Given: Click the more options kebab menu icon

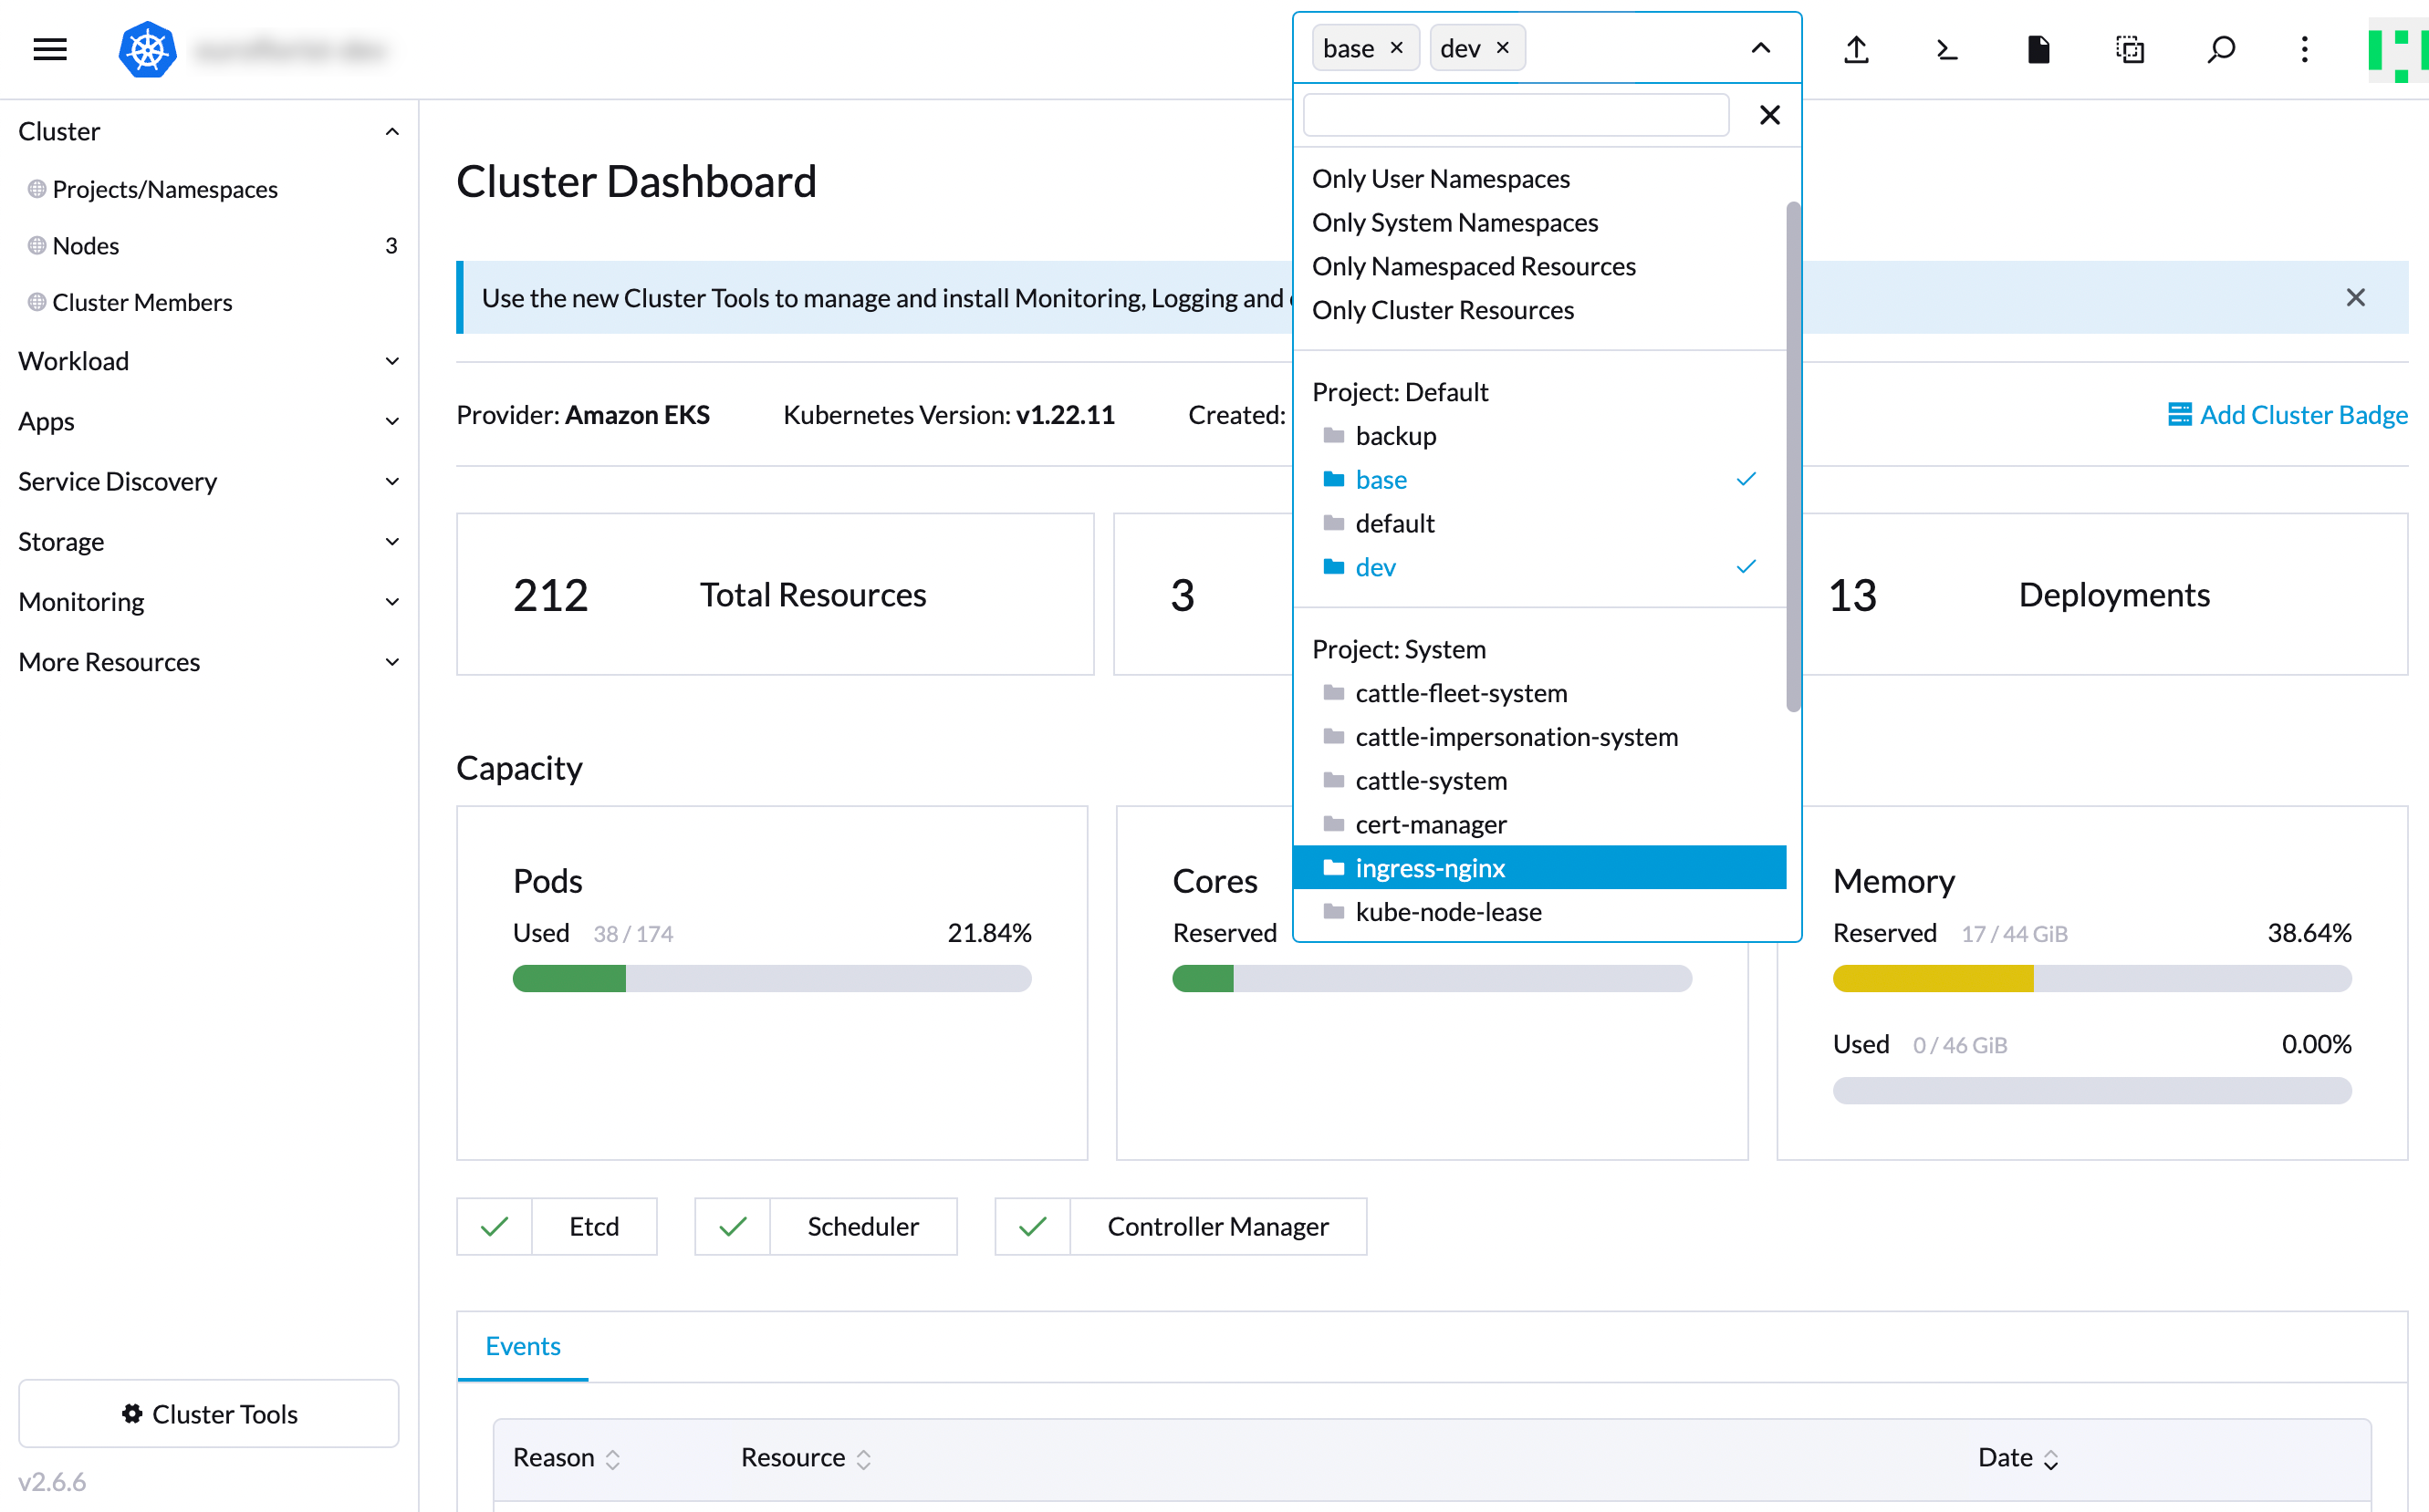Looking at the screenshot, I should (2305, 47).
